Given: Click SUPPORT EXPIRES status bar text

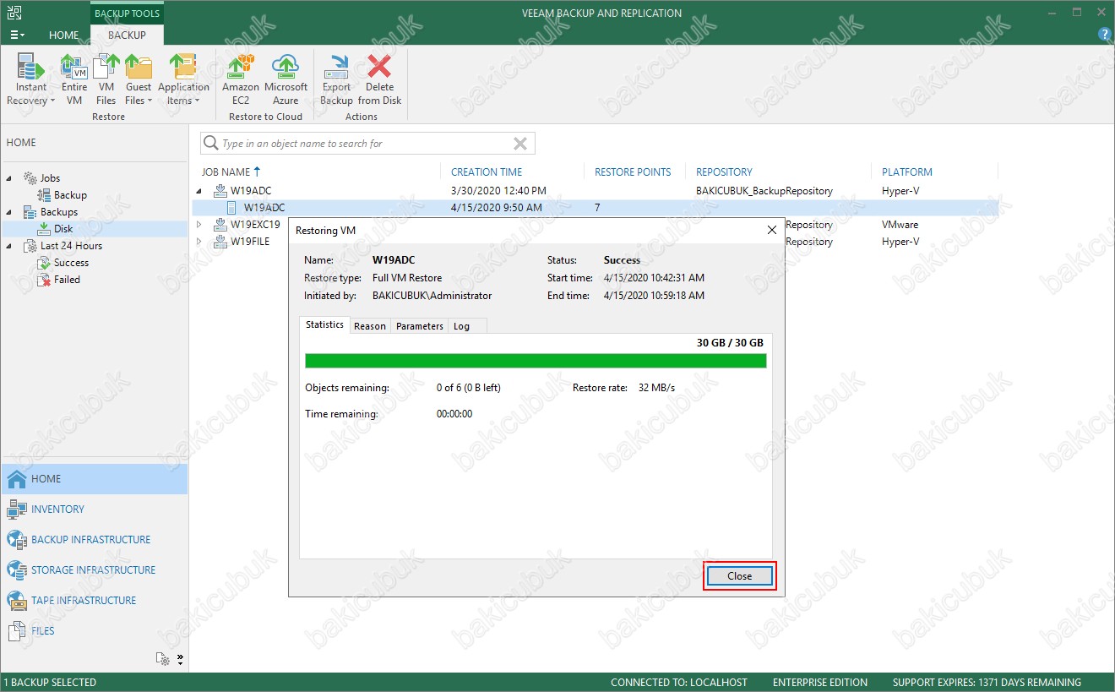Looking at the screenshot, I should coord(987,683).
